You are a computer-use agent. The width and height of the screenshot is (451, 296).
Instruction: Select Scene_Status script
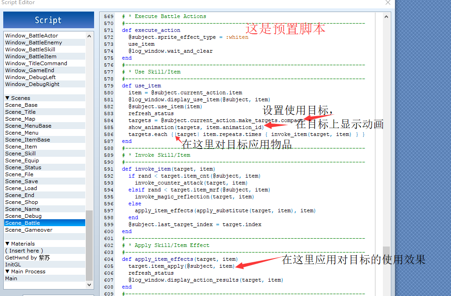point(45,167)
